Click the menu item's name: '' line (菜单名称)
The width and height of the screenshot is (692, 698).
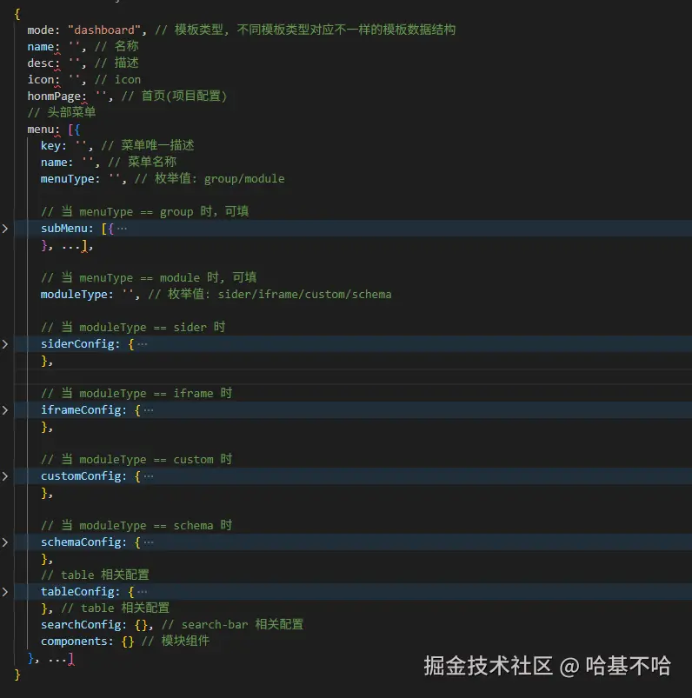(109, 163)
